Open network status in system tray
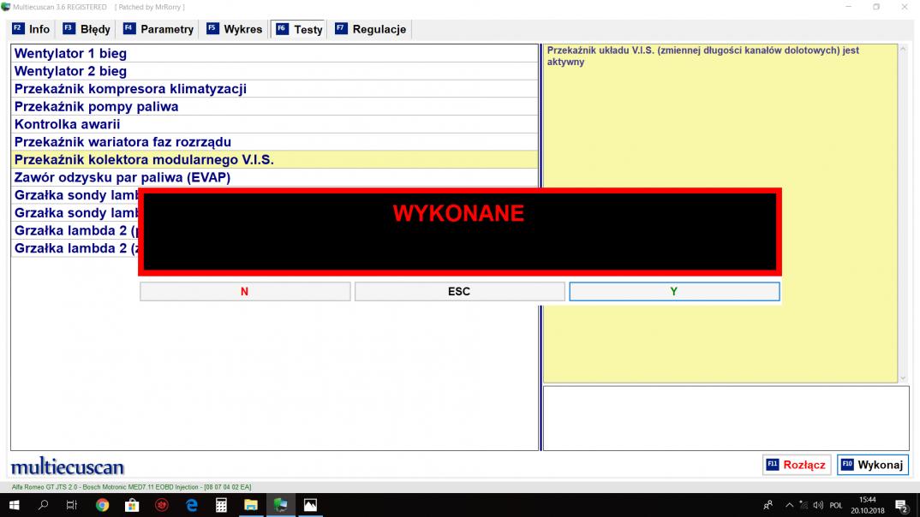 [804, 505]
